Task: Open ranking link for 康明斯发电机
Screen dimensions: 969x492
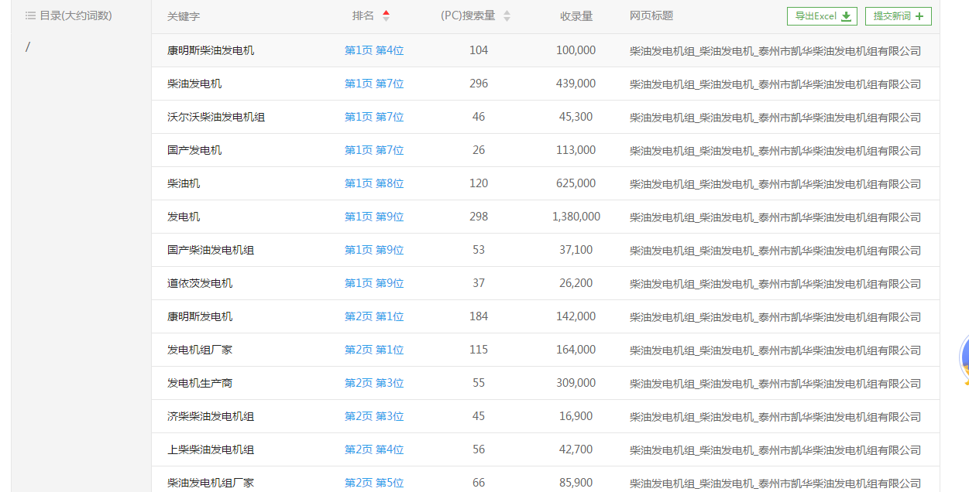Action: [x=374, y=316]
